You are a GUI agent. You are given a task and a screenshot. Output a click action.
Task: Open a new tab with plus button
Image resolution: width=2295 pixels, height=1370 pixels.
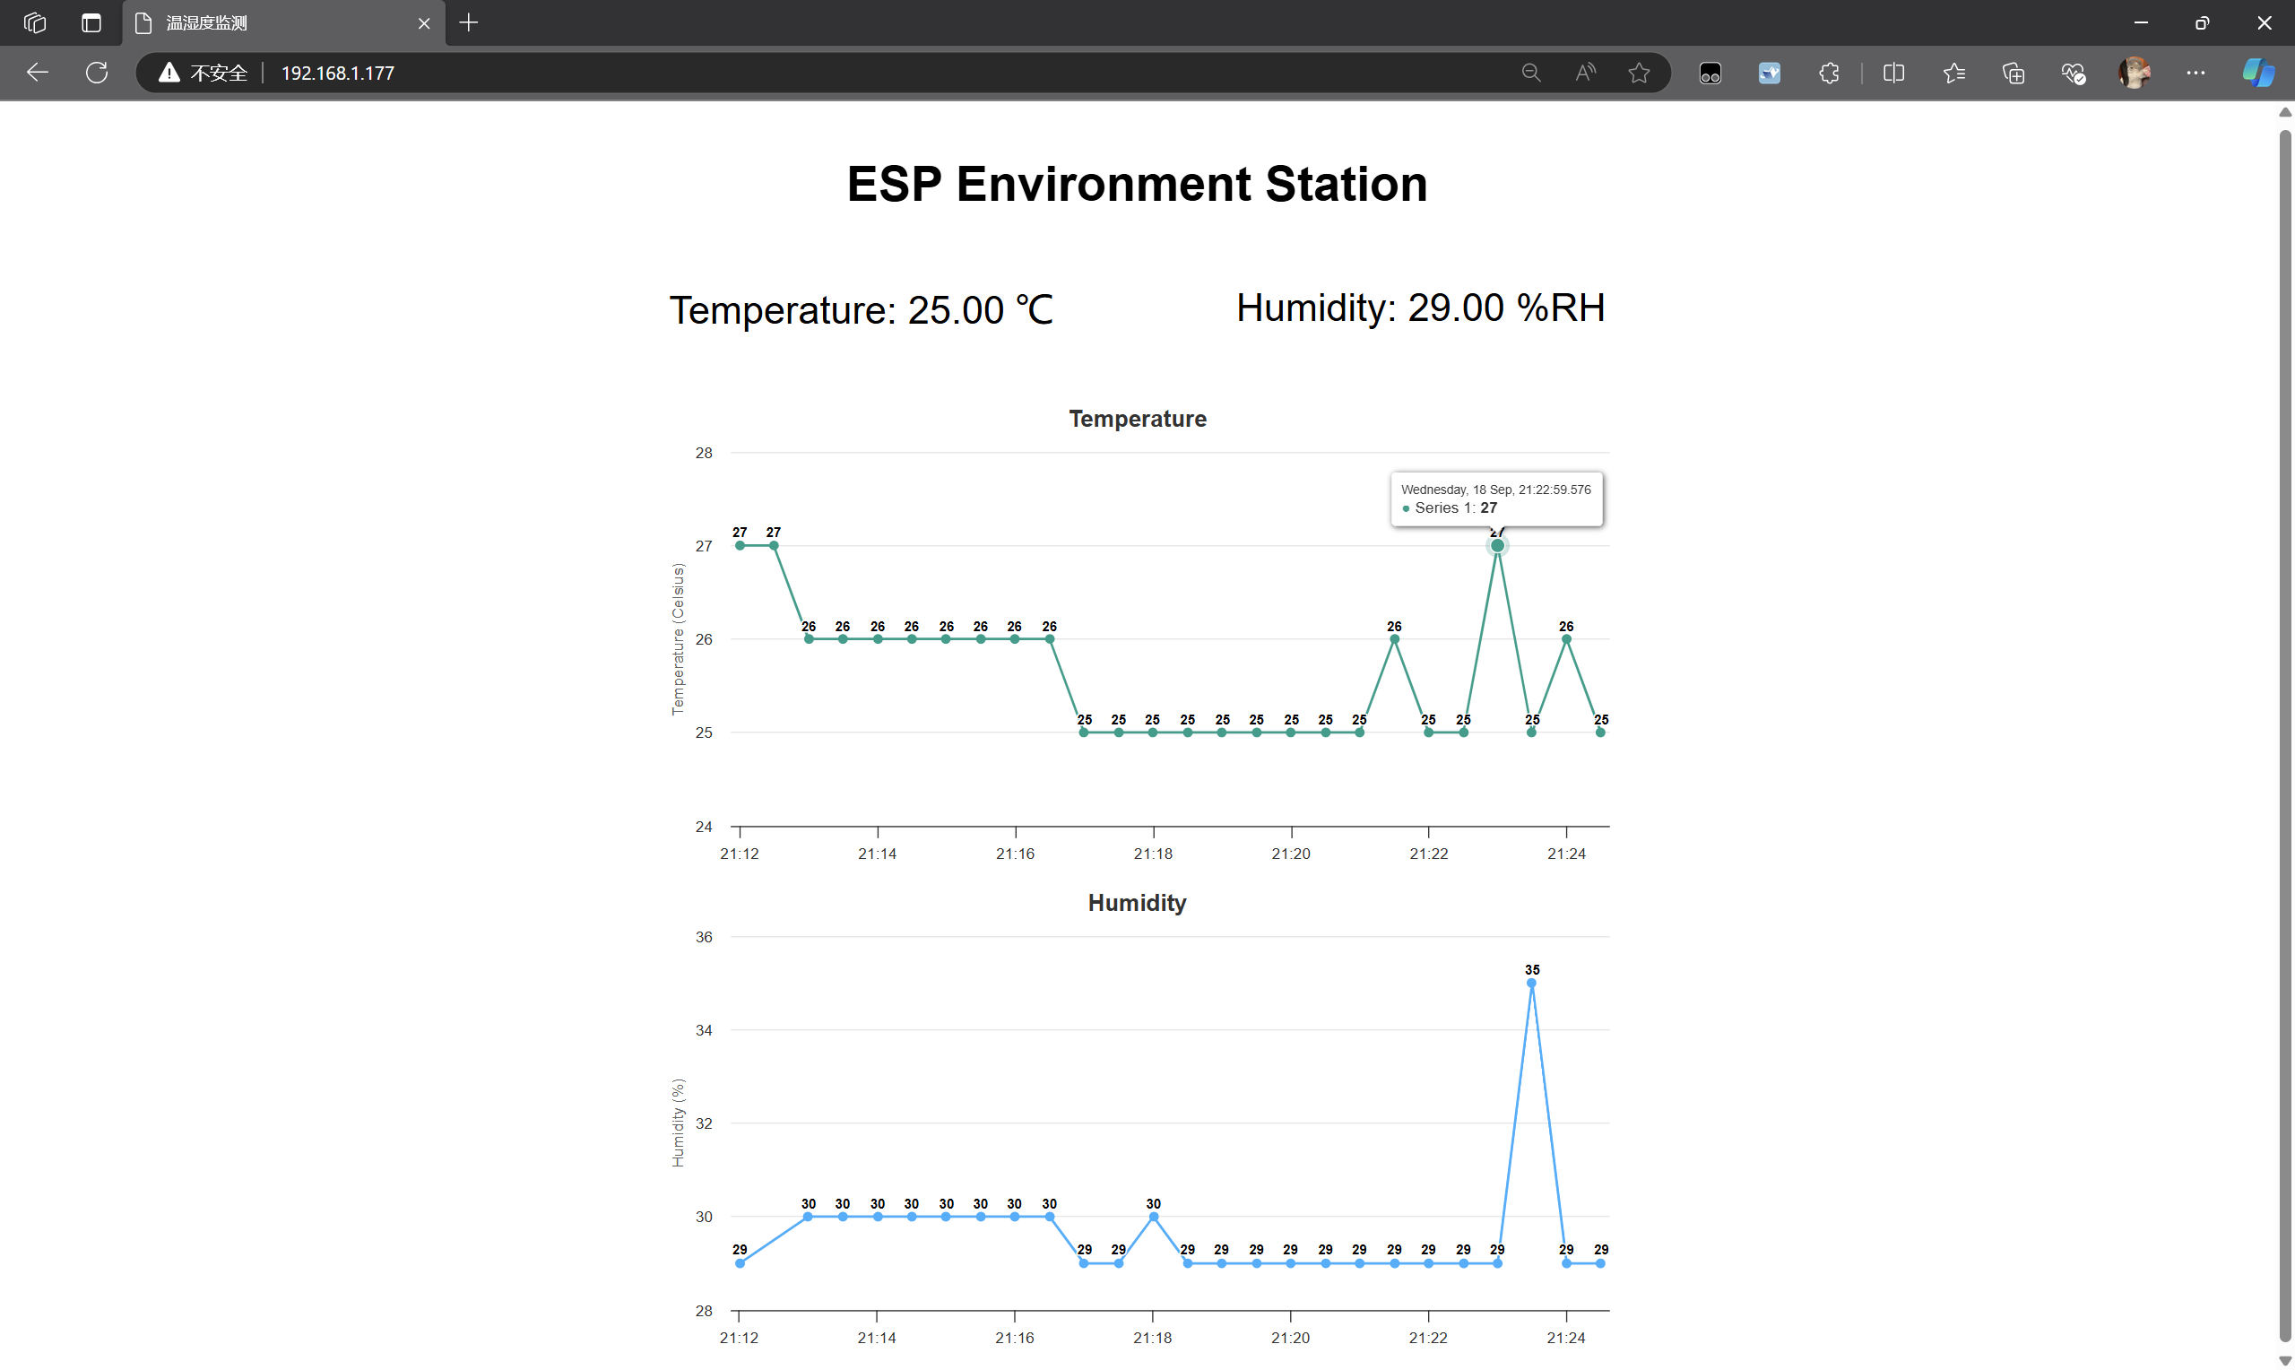469,22
